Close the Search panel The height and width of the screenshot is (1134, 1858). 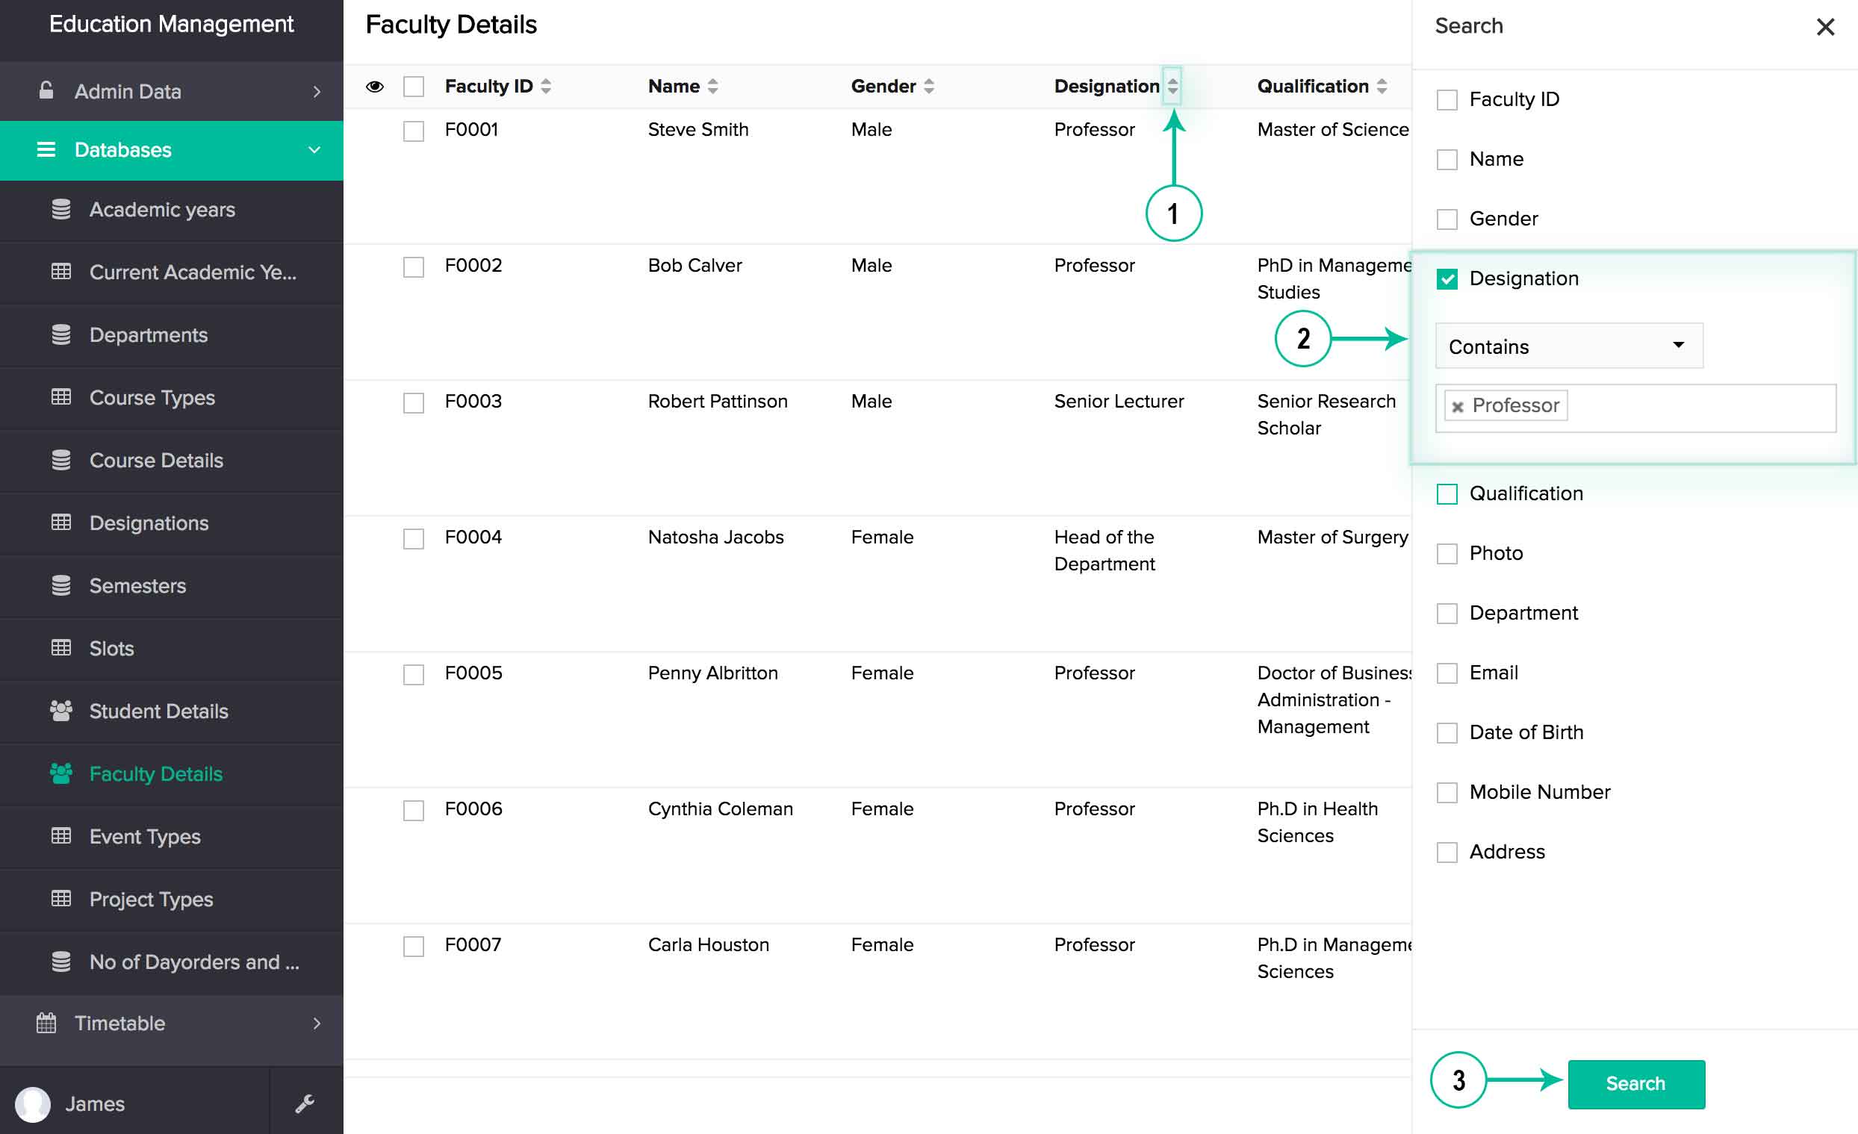(1825, 27)
